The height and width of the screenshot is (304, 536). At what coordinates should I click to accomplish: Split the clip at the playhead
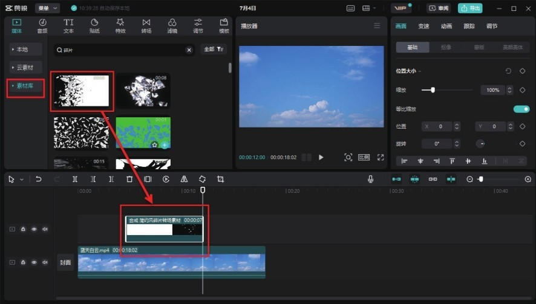pos(75,179)
